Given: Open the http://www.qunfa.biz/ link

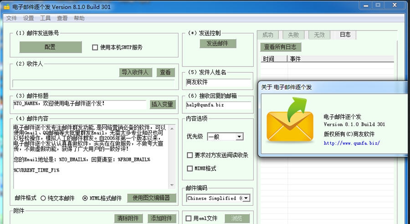Looking at the screenshot, I should pos(352,143).
